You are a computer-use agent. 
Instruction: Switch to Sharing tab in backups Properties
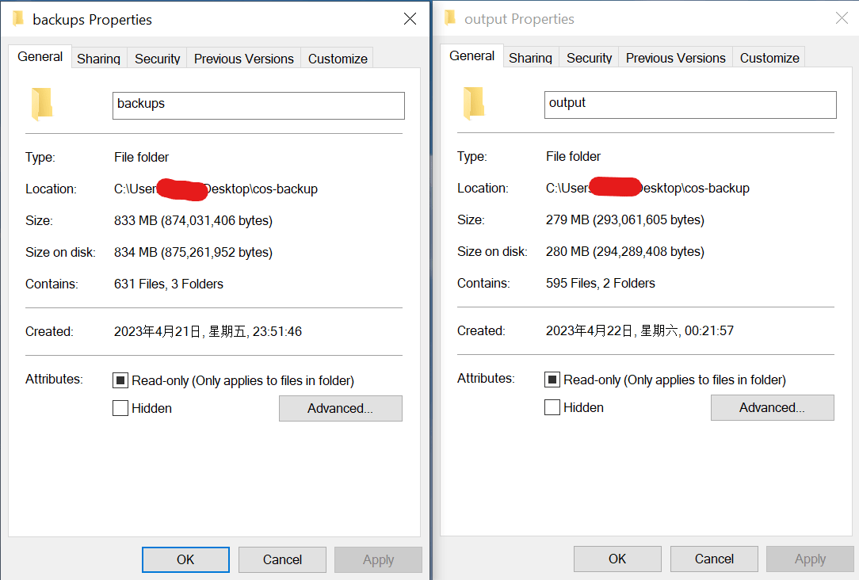(98, 58)
